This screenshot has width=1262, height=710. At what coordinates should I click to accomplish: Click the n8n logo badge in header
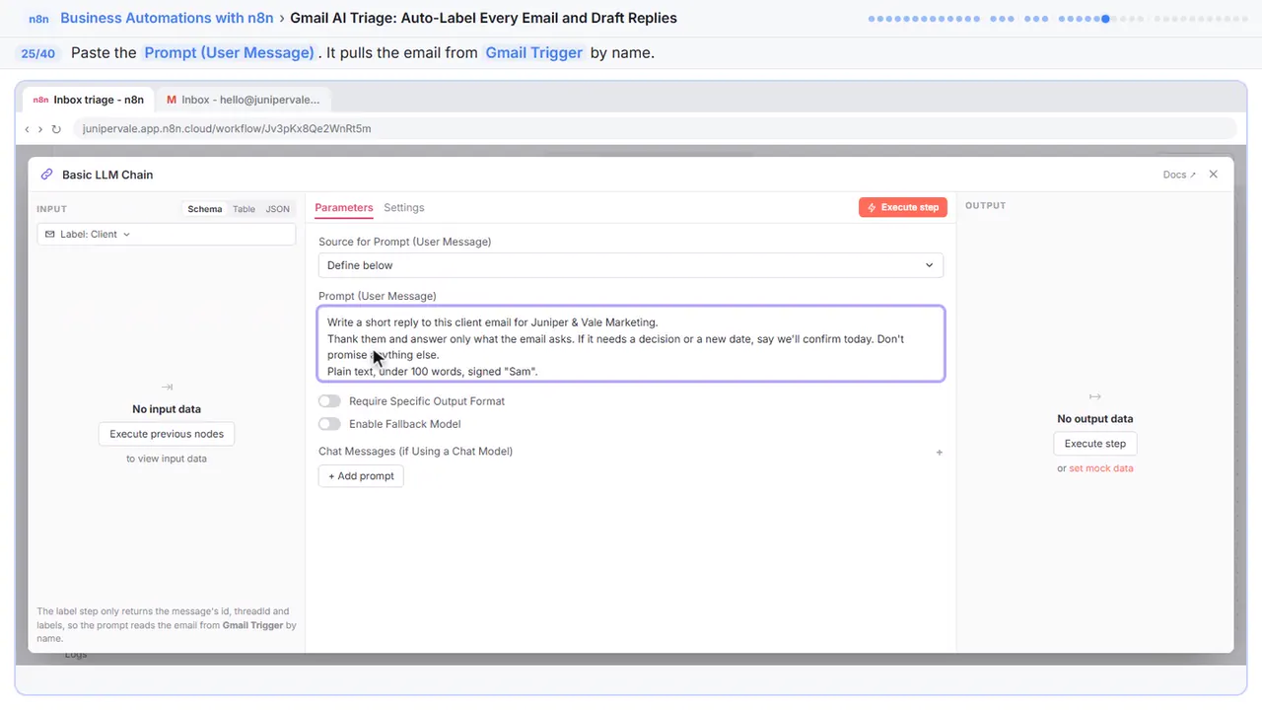pos(38,18)
